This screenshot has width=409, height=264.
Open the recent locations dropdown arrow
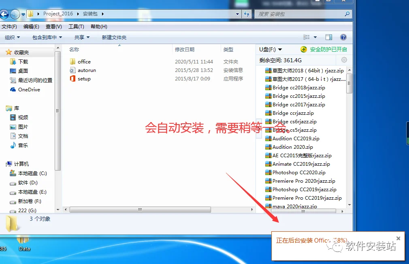coord(23,14)
